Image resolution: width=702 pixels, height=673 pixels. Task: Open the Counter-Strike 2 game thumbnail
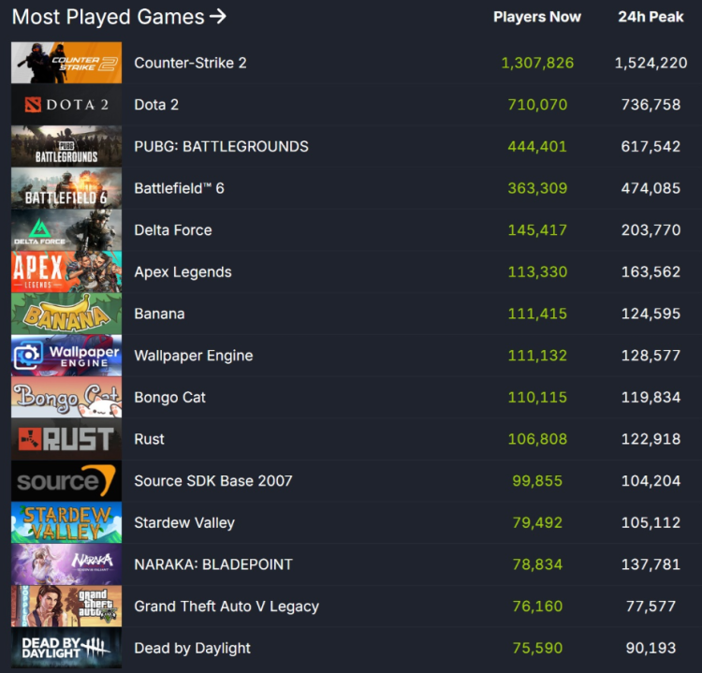(x=66, y=63)
